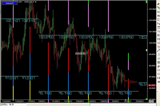This screenshot has width=160, height=106.
Task: Select the black diagonal parallel lines tool
Action: 158,55
